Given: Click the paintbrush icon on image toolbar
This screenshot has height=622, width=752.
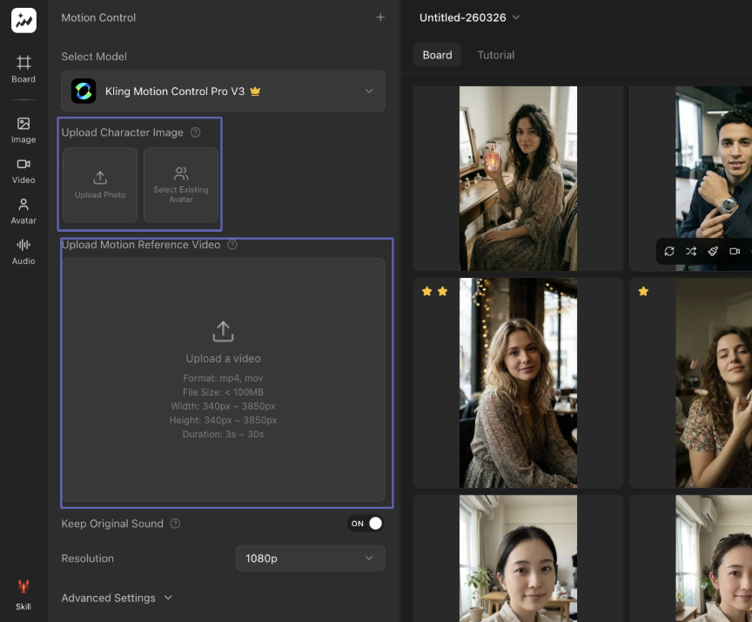Looking at the screenshot, I should tap(713, 252).
